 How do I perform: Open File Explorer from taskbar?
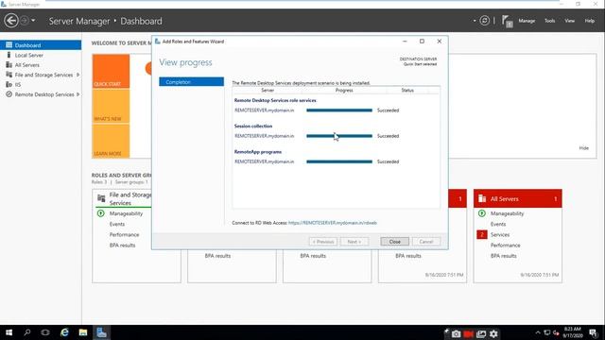click(x=83, y=332)
